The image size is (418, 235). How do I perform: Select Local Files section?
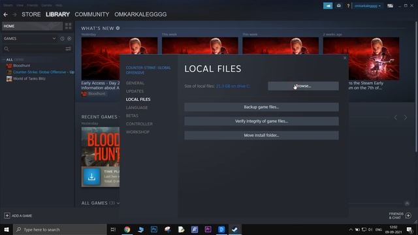[x=138, y=99]
